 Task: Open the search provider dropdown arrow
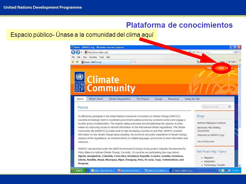pos(239,52)
